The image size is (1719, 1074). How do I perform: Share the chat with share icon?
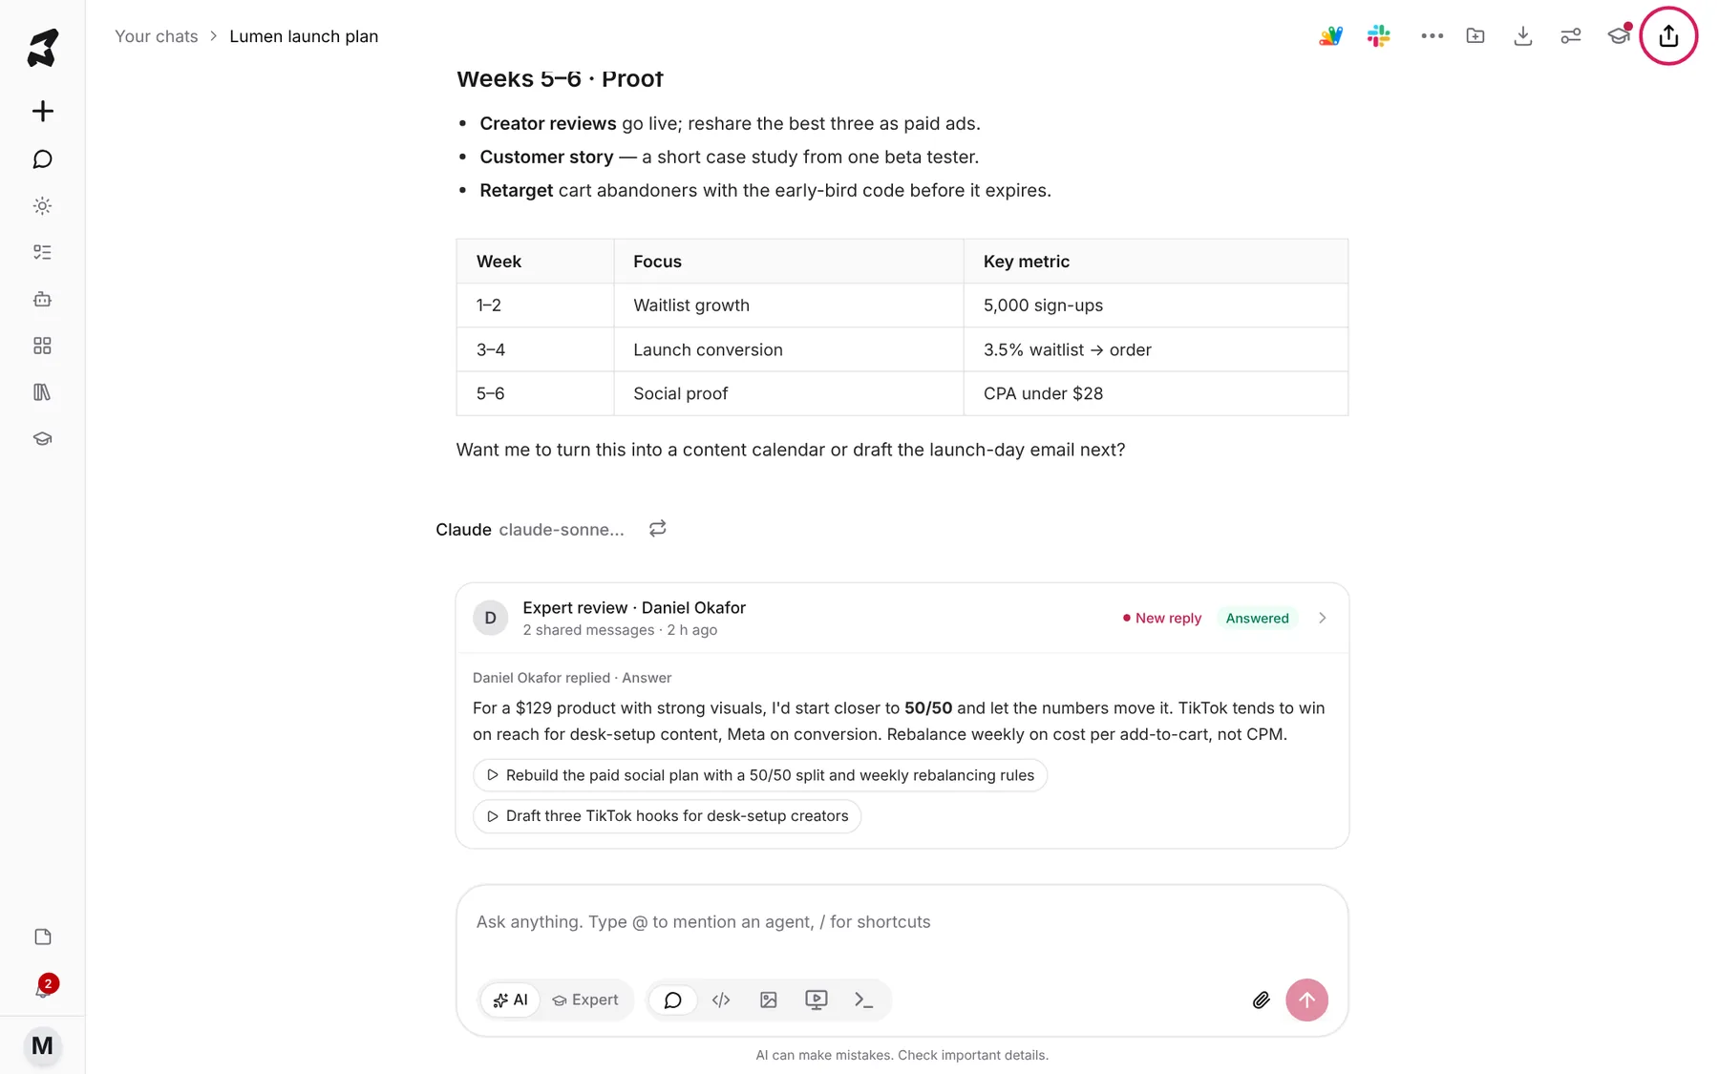pos(1668,36)
